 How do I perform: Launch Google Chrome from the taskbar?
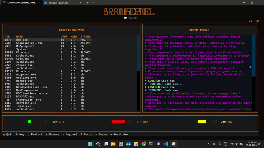coord(144,144)
